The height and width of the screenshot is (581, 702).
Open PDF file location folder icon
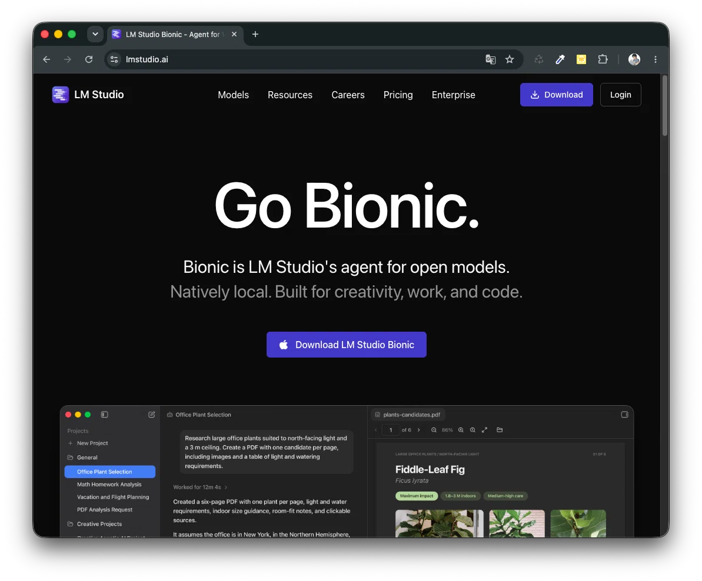coord(500,430)
